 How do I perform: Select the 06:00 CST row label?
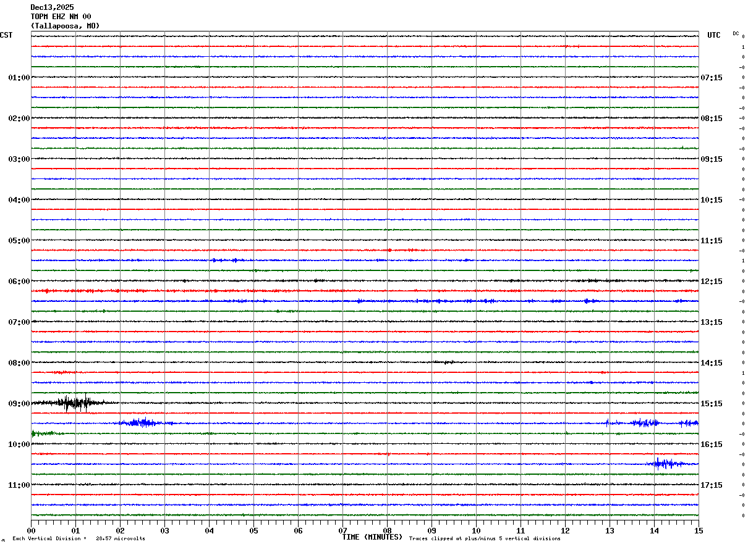pyautogui.click(x=19, y=282)
